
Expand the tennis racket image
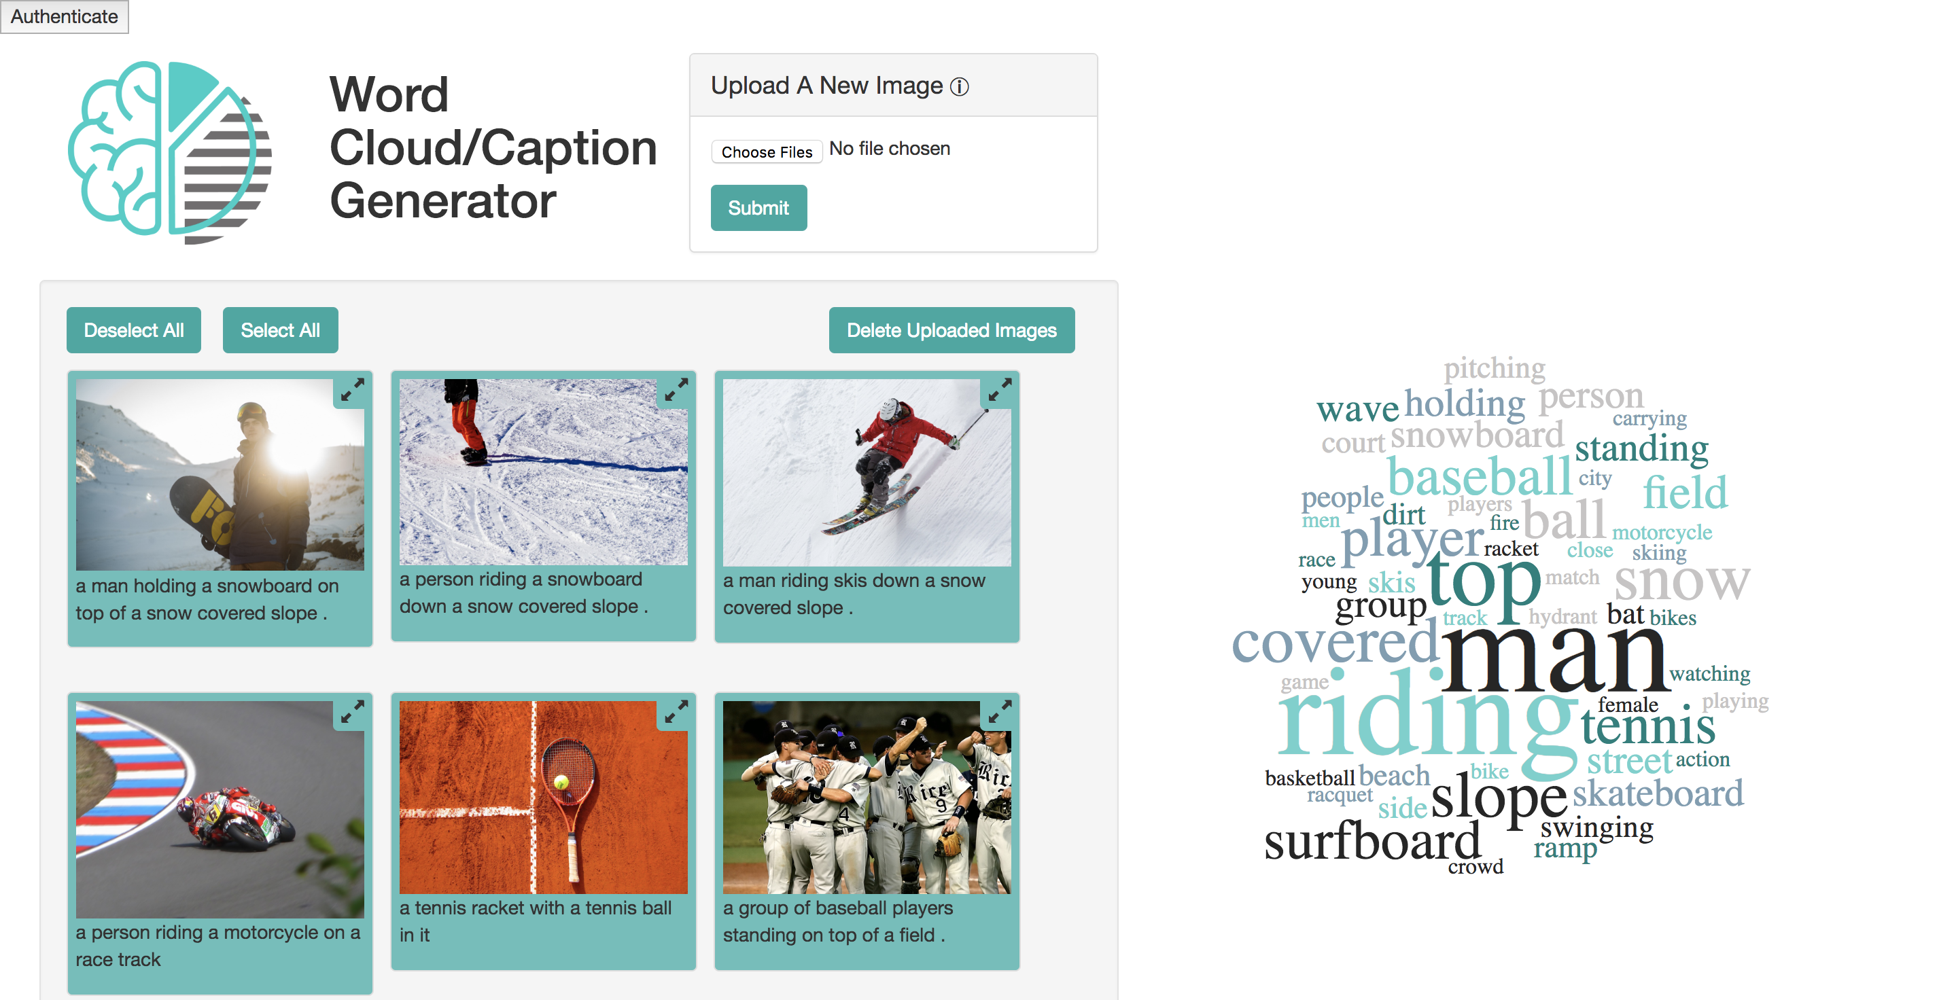[x=675, y=713]
